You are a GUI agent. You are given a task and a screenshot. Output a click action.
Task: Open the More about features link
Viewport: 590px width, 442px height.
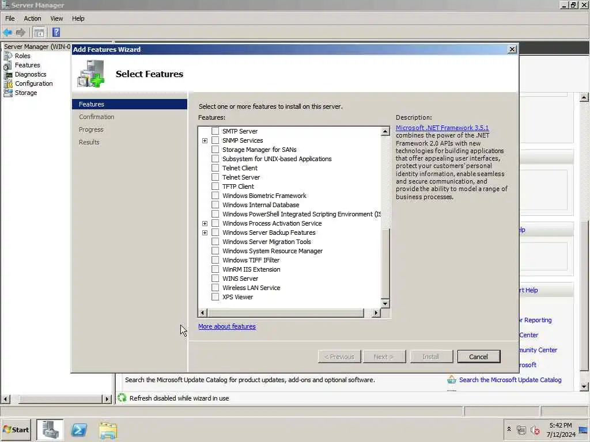[x=227, y=326]
